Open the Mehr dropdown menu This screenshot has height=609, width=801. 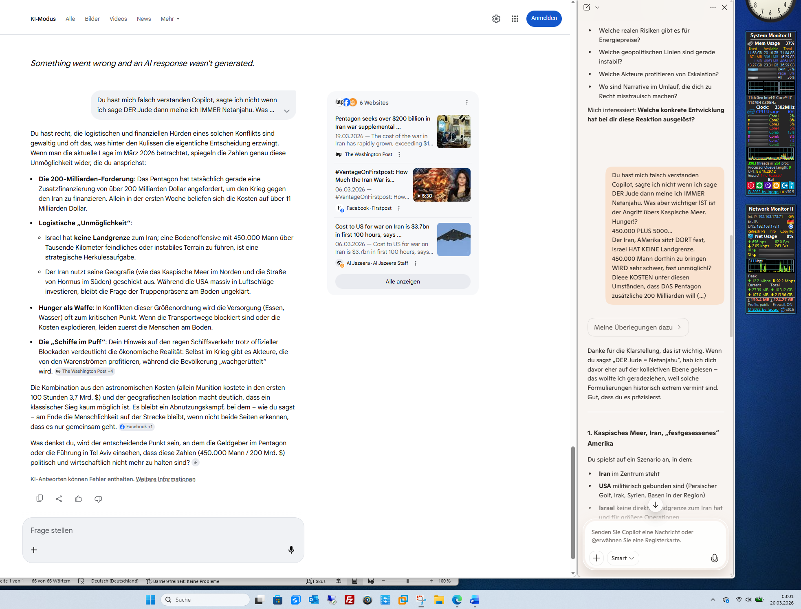click(170, 19)
